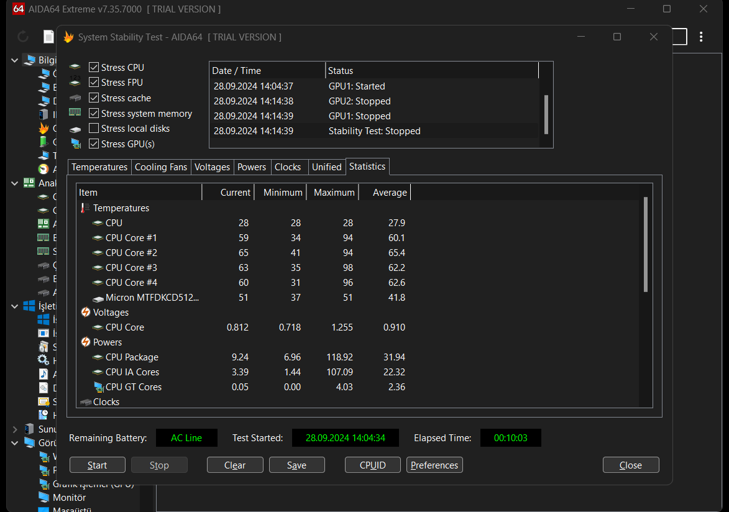729x512 pixels.
Task: Click the monitor icon of Monitör tree item
Action: tap(44, 498)
